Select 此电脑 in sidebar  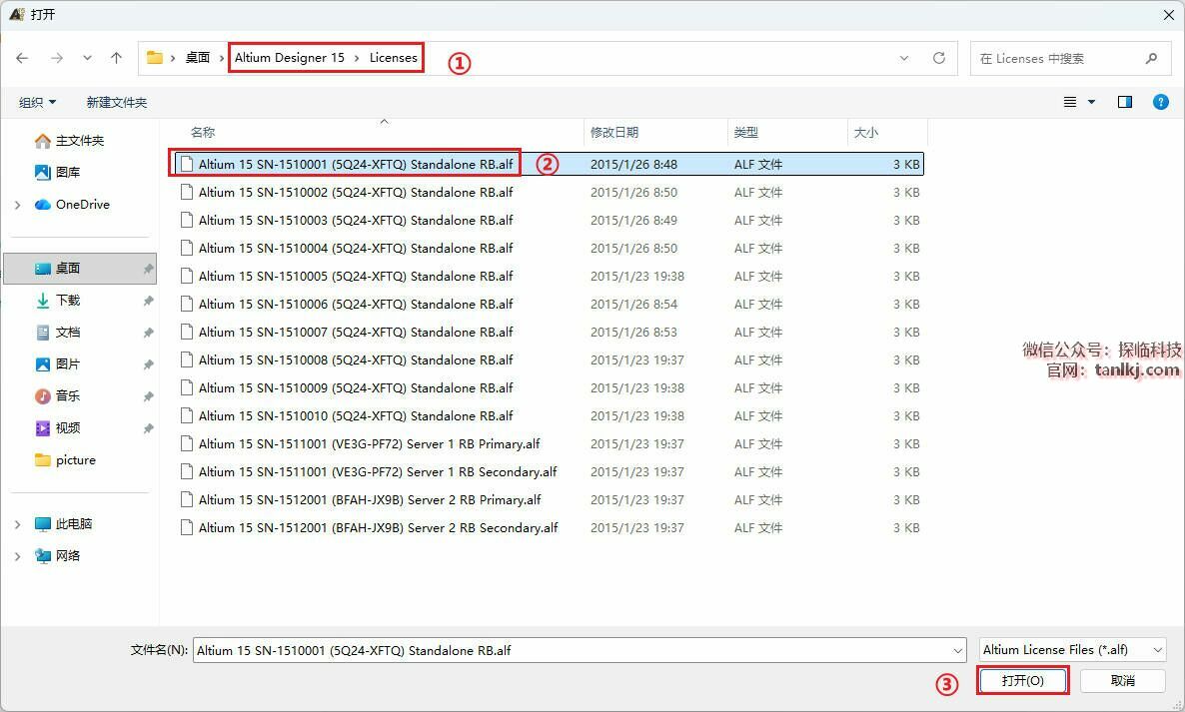pyautogui.click(x=74, y=524)
